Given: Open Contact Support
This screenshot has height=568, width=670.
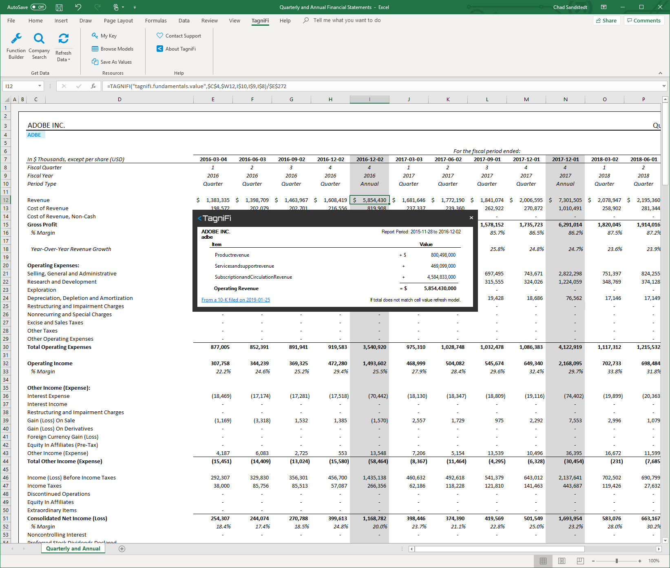Looking at the screenshot, I should tap(179, 36).
